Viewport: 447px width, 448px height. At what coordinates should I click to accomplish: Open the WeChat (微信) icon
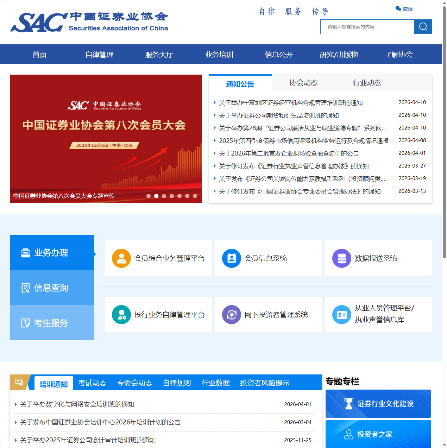398,8
